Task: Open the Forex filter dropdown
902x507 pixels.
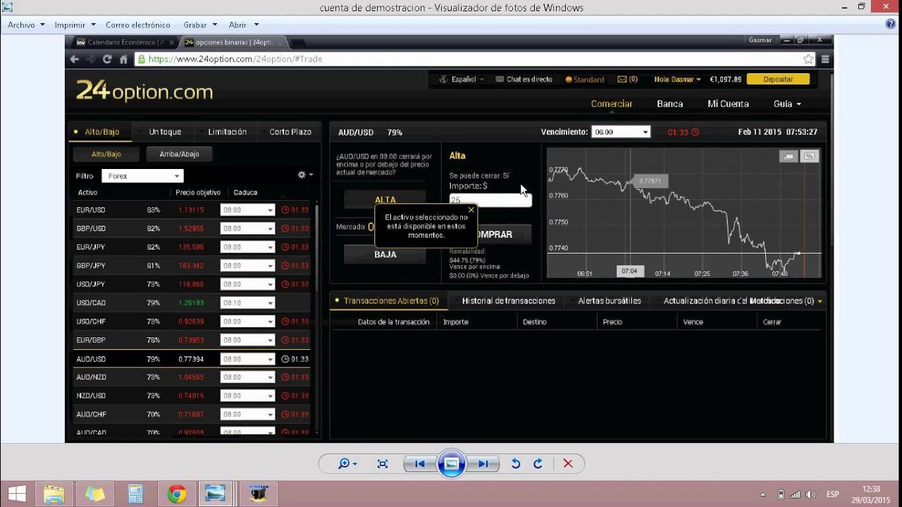Action: pos(142,176)
